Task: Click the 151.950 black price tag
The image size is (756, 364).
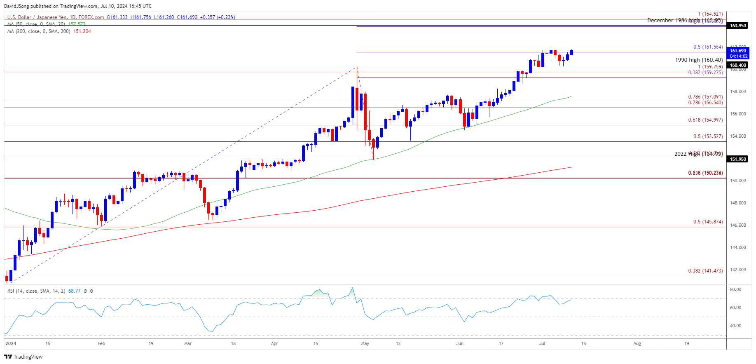Action: 738,159
